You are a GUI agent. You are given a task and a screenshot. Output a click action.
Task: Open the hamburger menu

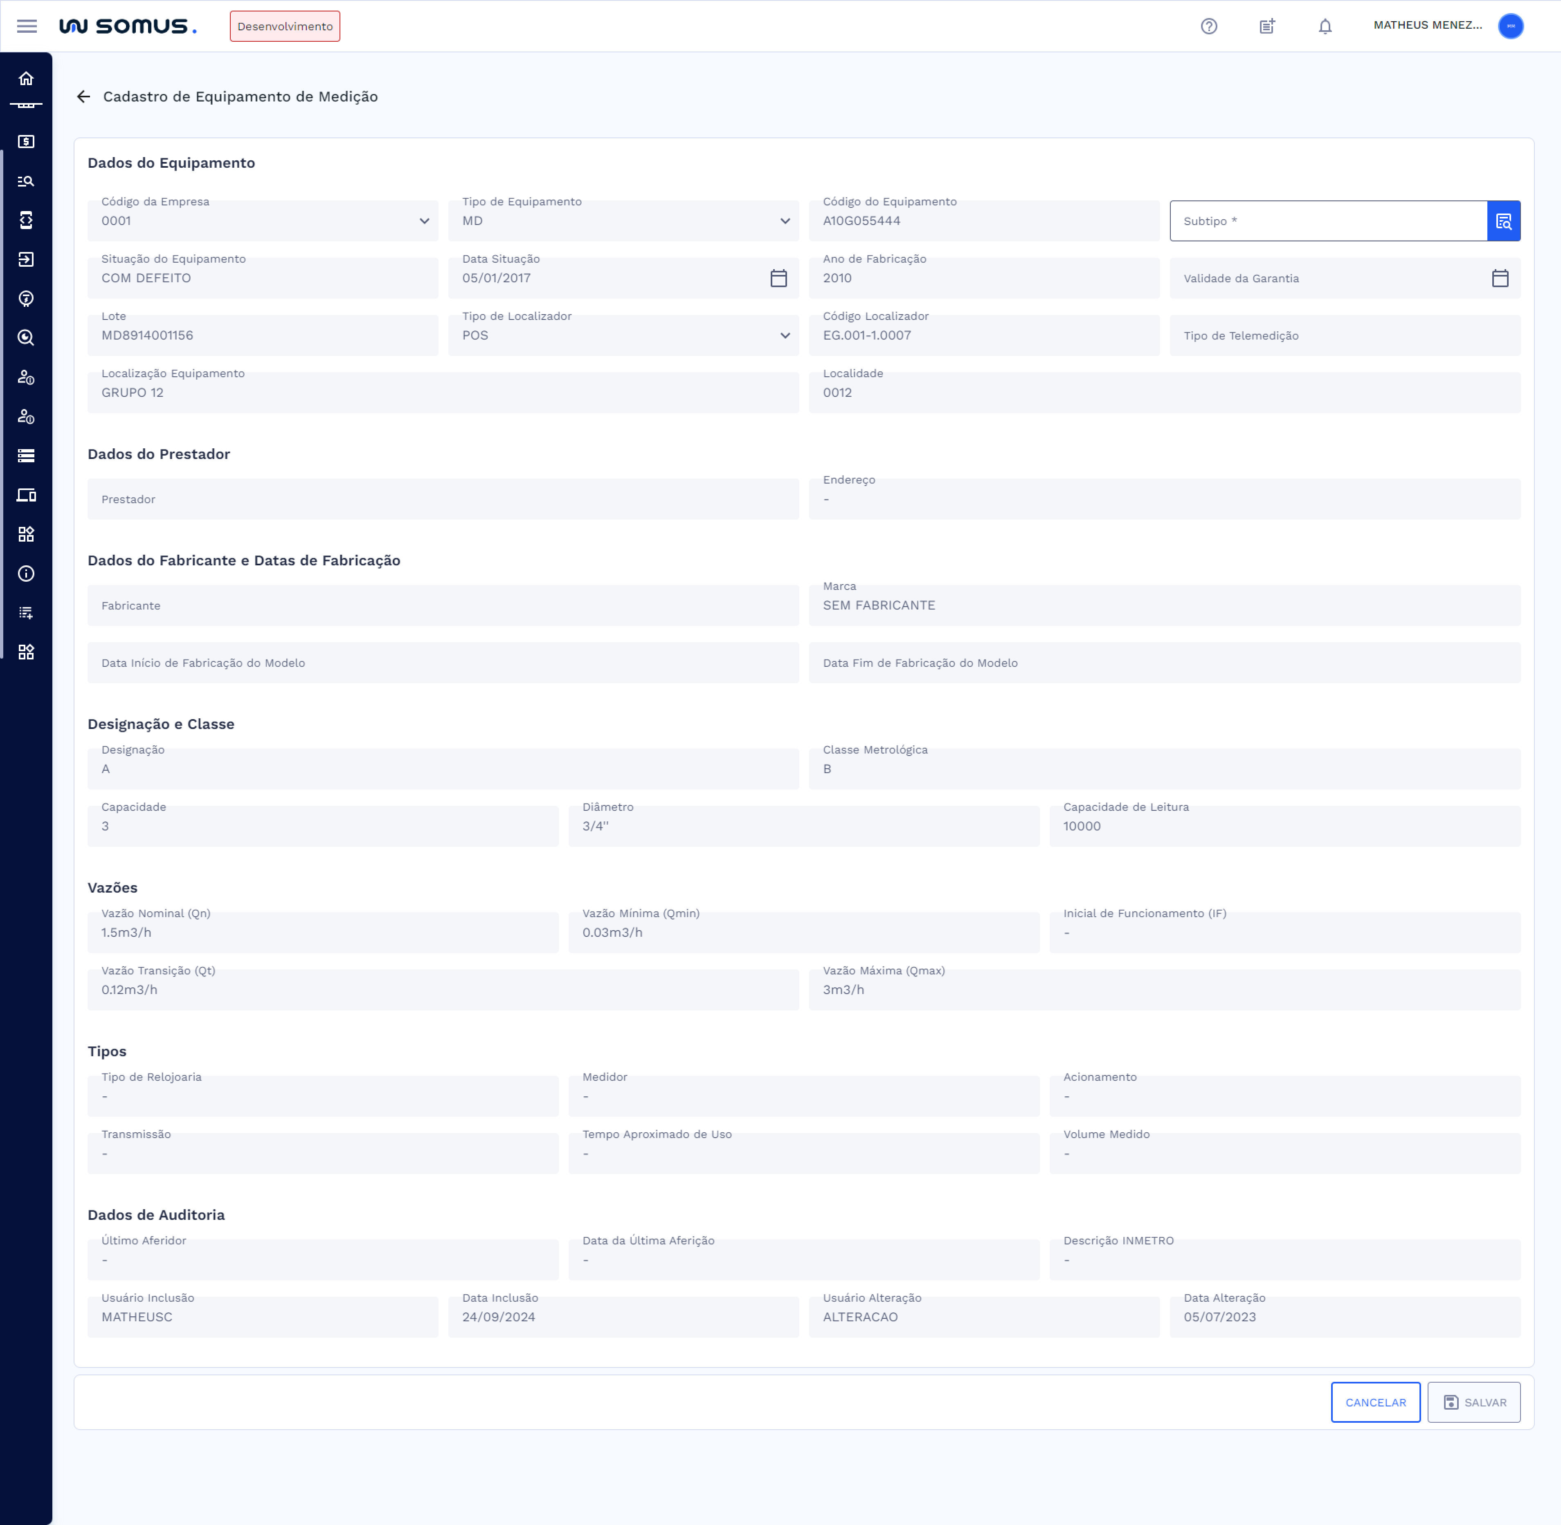click(27, 27)
